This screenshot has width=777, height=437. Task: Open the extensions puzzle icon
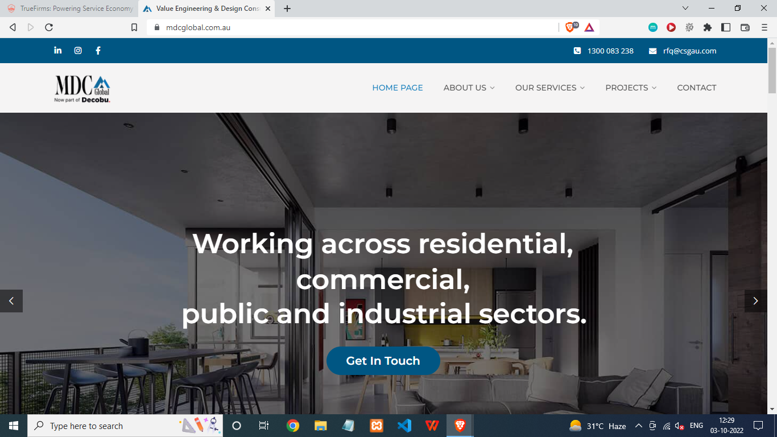[x=708, y=27]
